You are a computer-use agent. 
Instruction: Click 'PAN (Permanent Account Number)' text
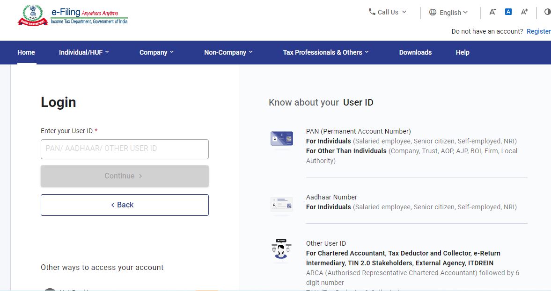tap(359, 131)
